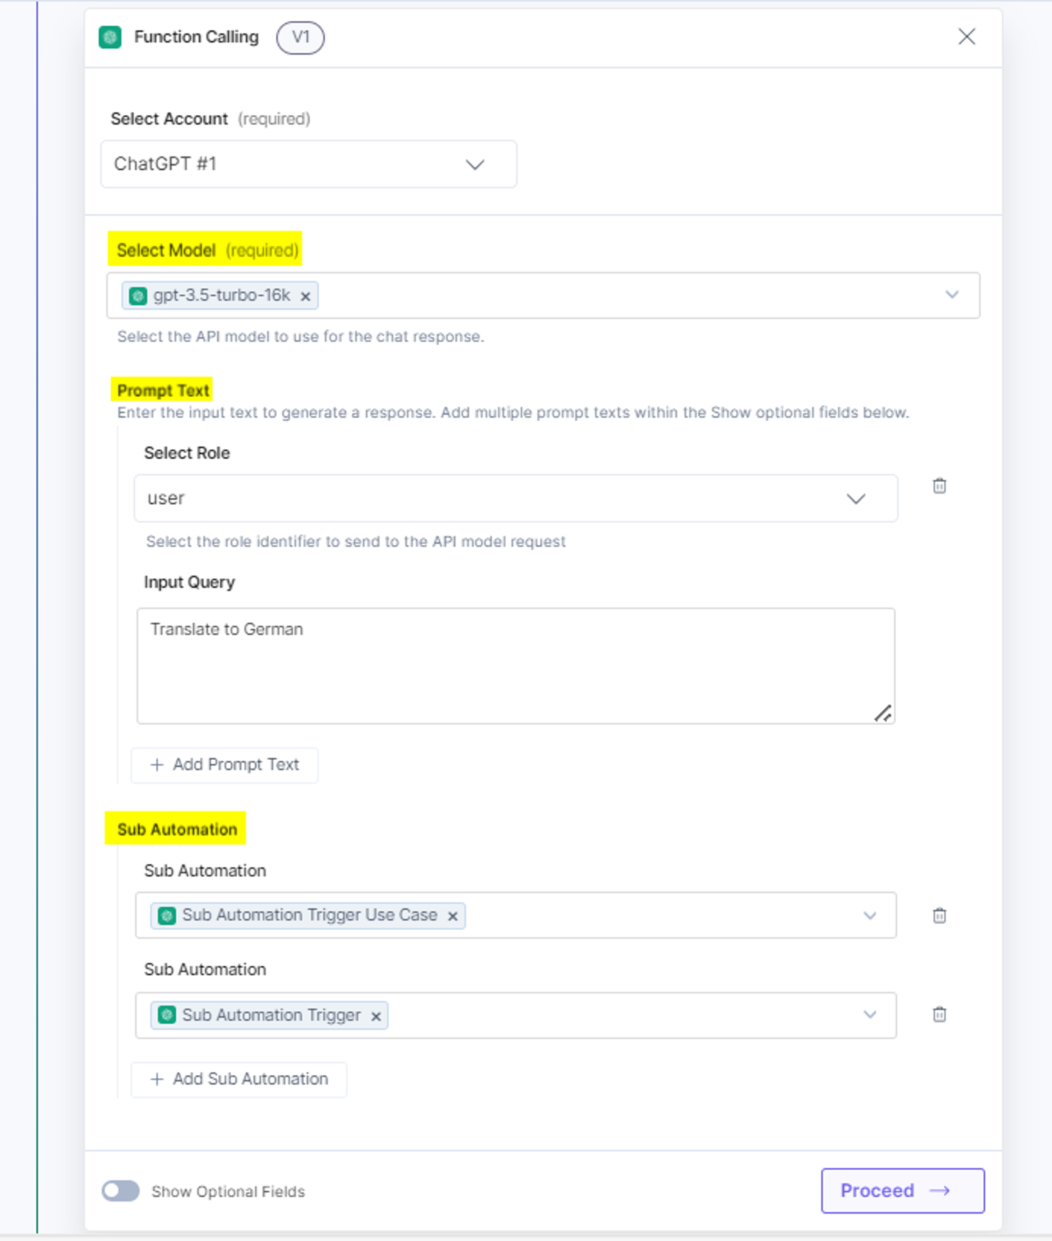Open the Select Role user dropdown
Viewport: 1052px width, 1241px height.
click(516, 498)
